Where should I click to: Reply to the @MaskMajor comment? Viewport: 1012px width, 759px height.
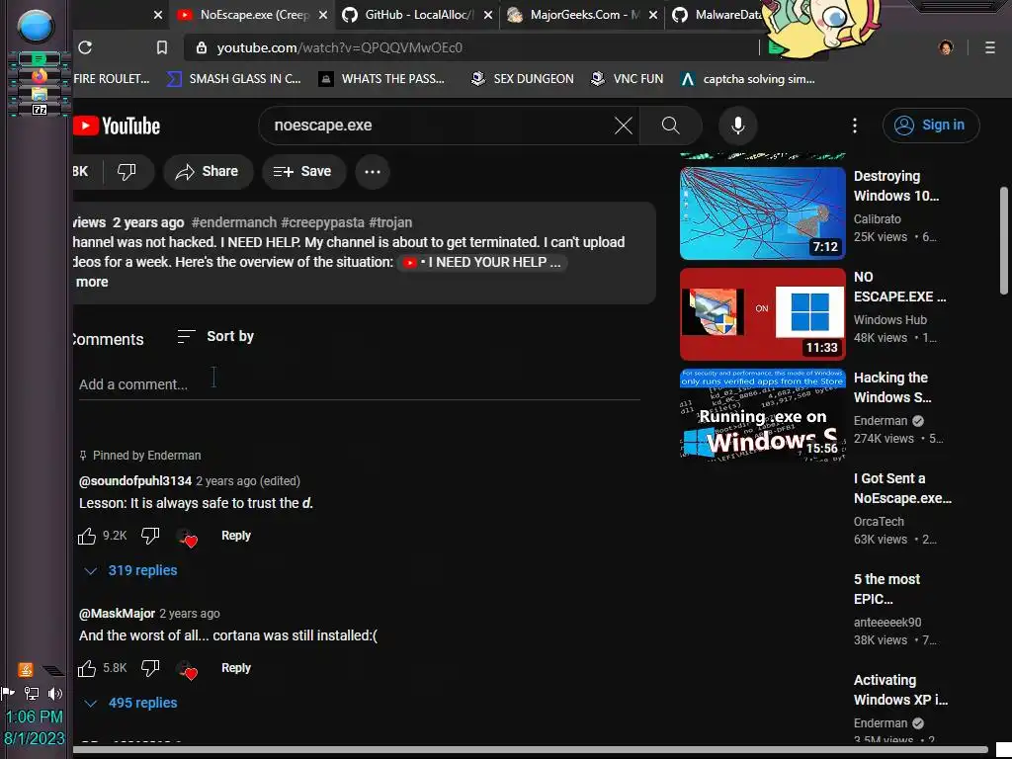(235, 668)
